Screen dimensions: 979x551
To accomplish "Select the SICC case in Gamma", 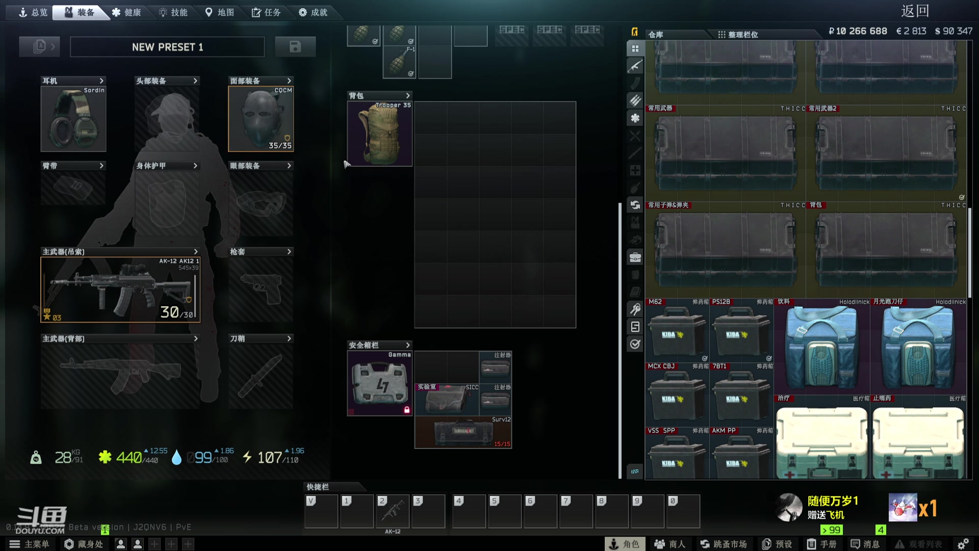I will pos(447,400).
